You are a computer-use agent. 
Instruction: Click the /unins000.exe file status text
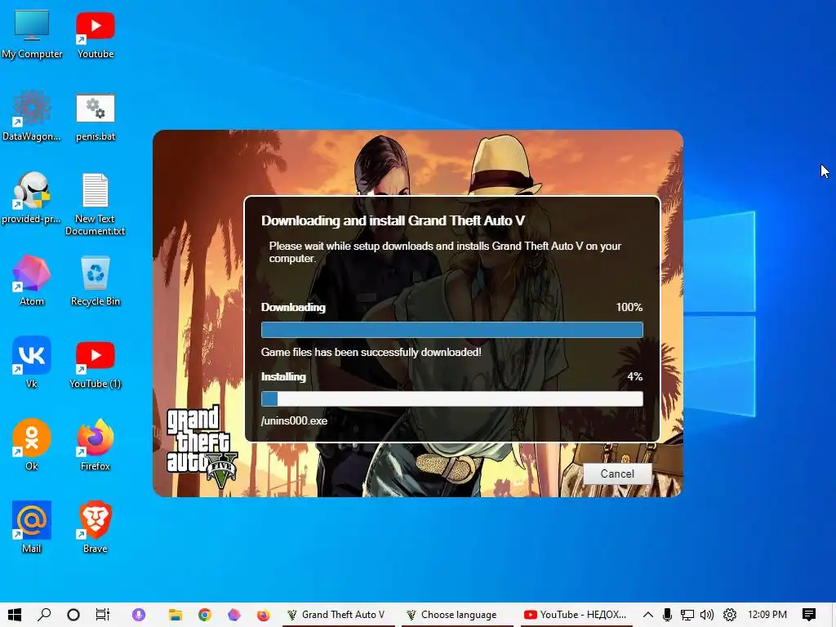point(294,420)
